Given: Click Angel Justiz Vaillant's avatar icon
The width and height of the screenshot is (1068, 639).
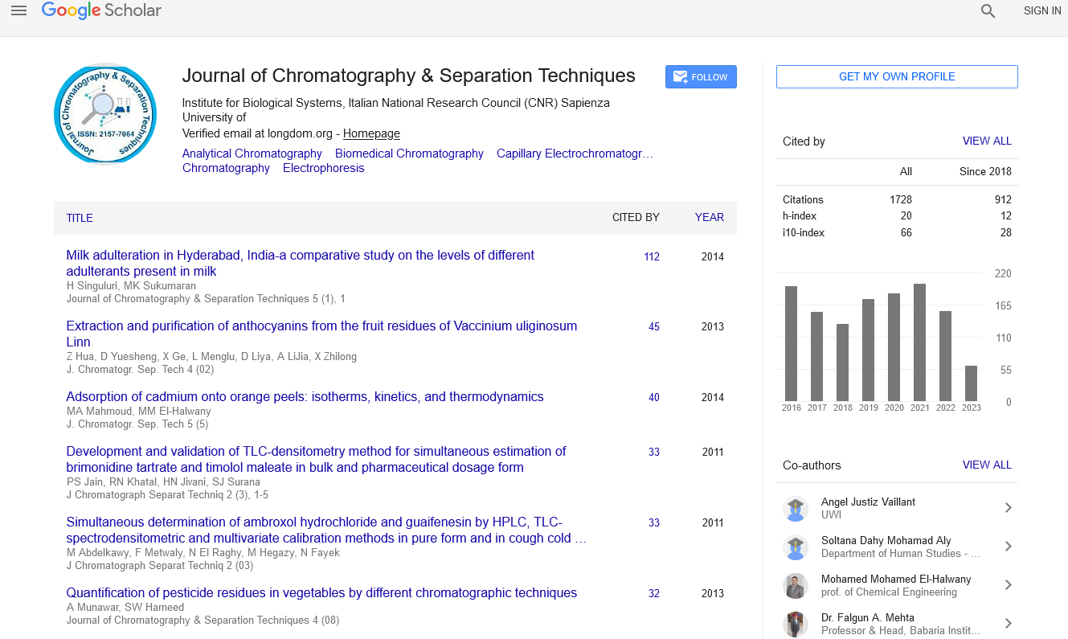Looking at the screenshot, I should click(795, 508).
